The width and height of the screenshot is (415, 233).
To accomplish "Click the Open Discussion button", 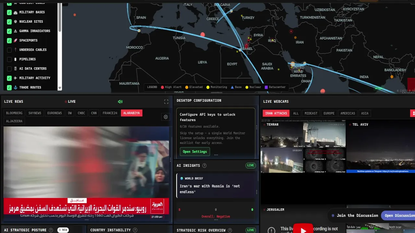I will 399,216.
